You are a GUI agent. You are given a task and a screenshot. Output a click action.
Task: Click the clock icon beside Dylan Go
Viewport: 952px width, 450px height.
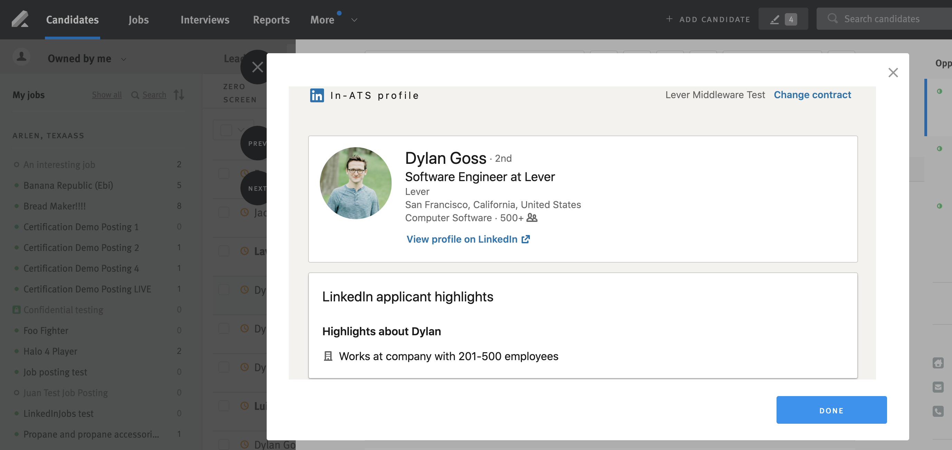pos(244,444)
